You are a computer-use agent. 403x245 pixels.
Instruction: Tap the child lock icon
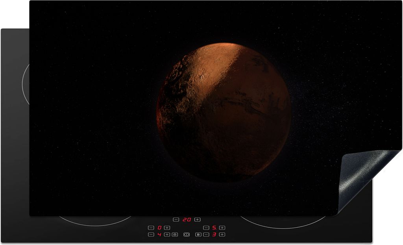point(175,235)
